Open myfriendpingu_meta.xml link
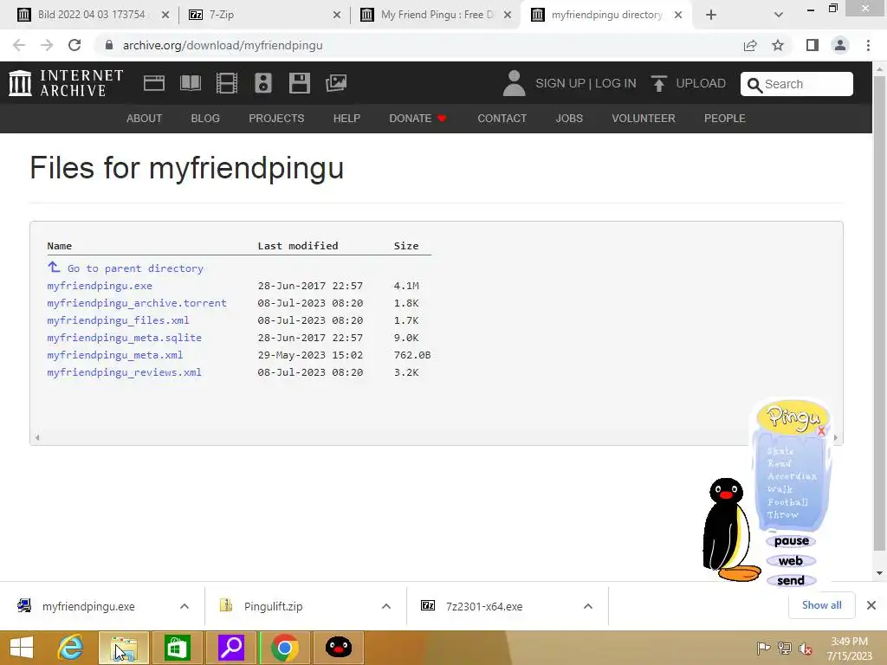 coord(115,355)
